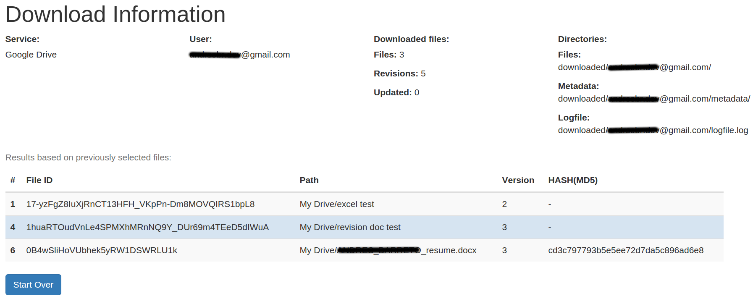Click the 'My Drive/excel test' path cell
753x304 pixels.
(337, 204)
